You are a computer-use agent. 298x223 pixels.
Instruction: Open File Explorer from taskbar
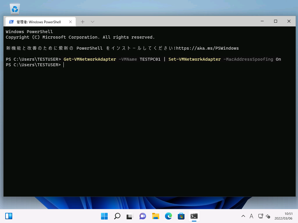click(x=155, y=216)
